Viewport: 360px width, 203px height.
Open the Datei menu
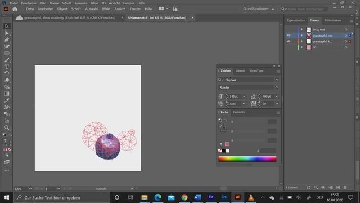tap(30, 9)
